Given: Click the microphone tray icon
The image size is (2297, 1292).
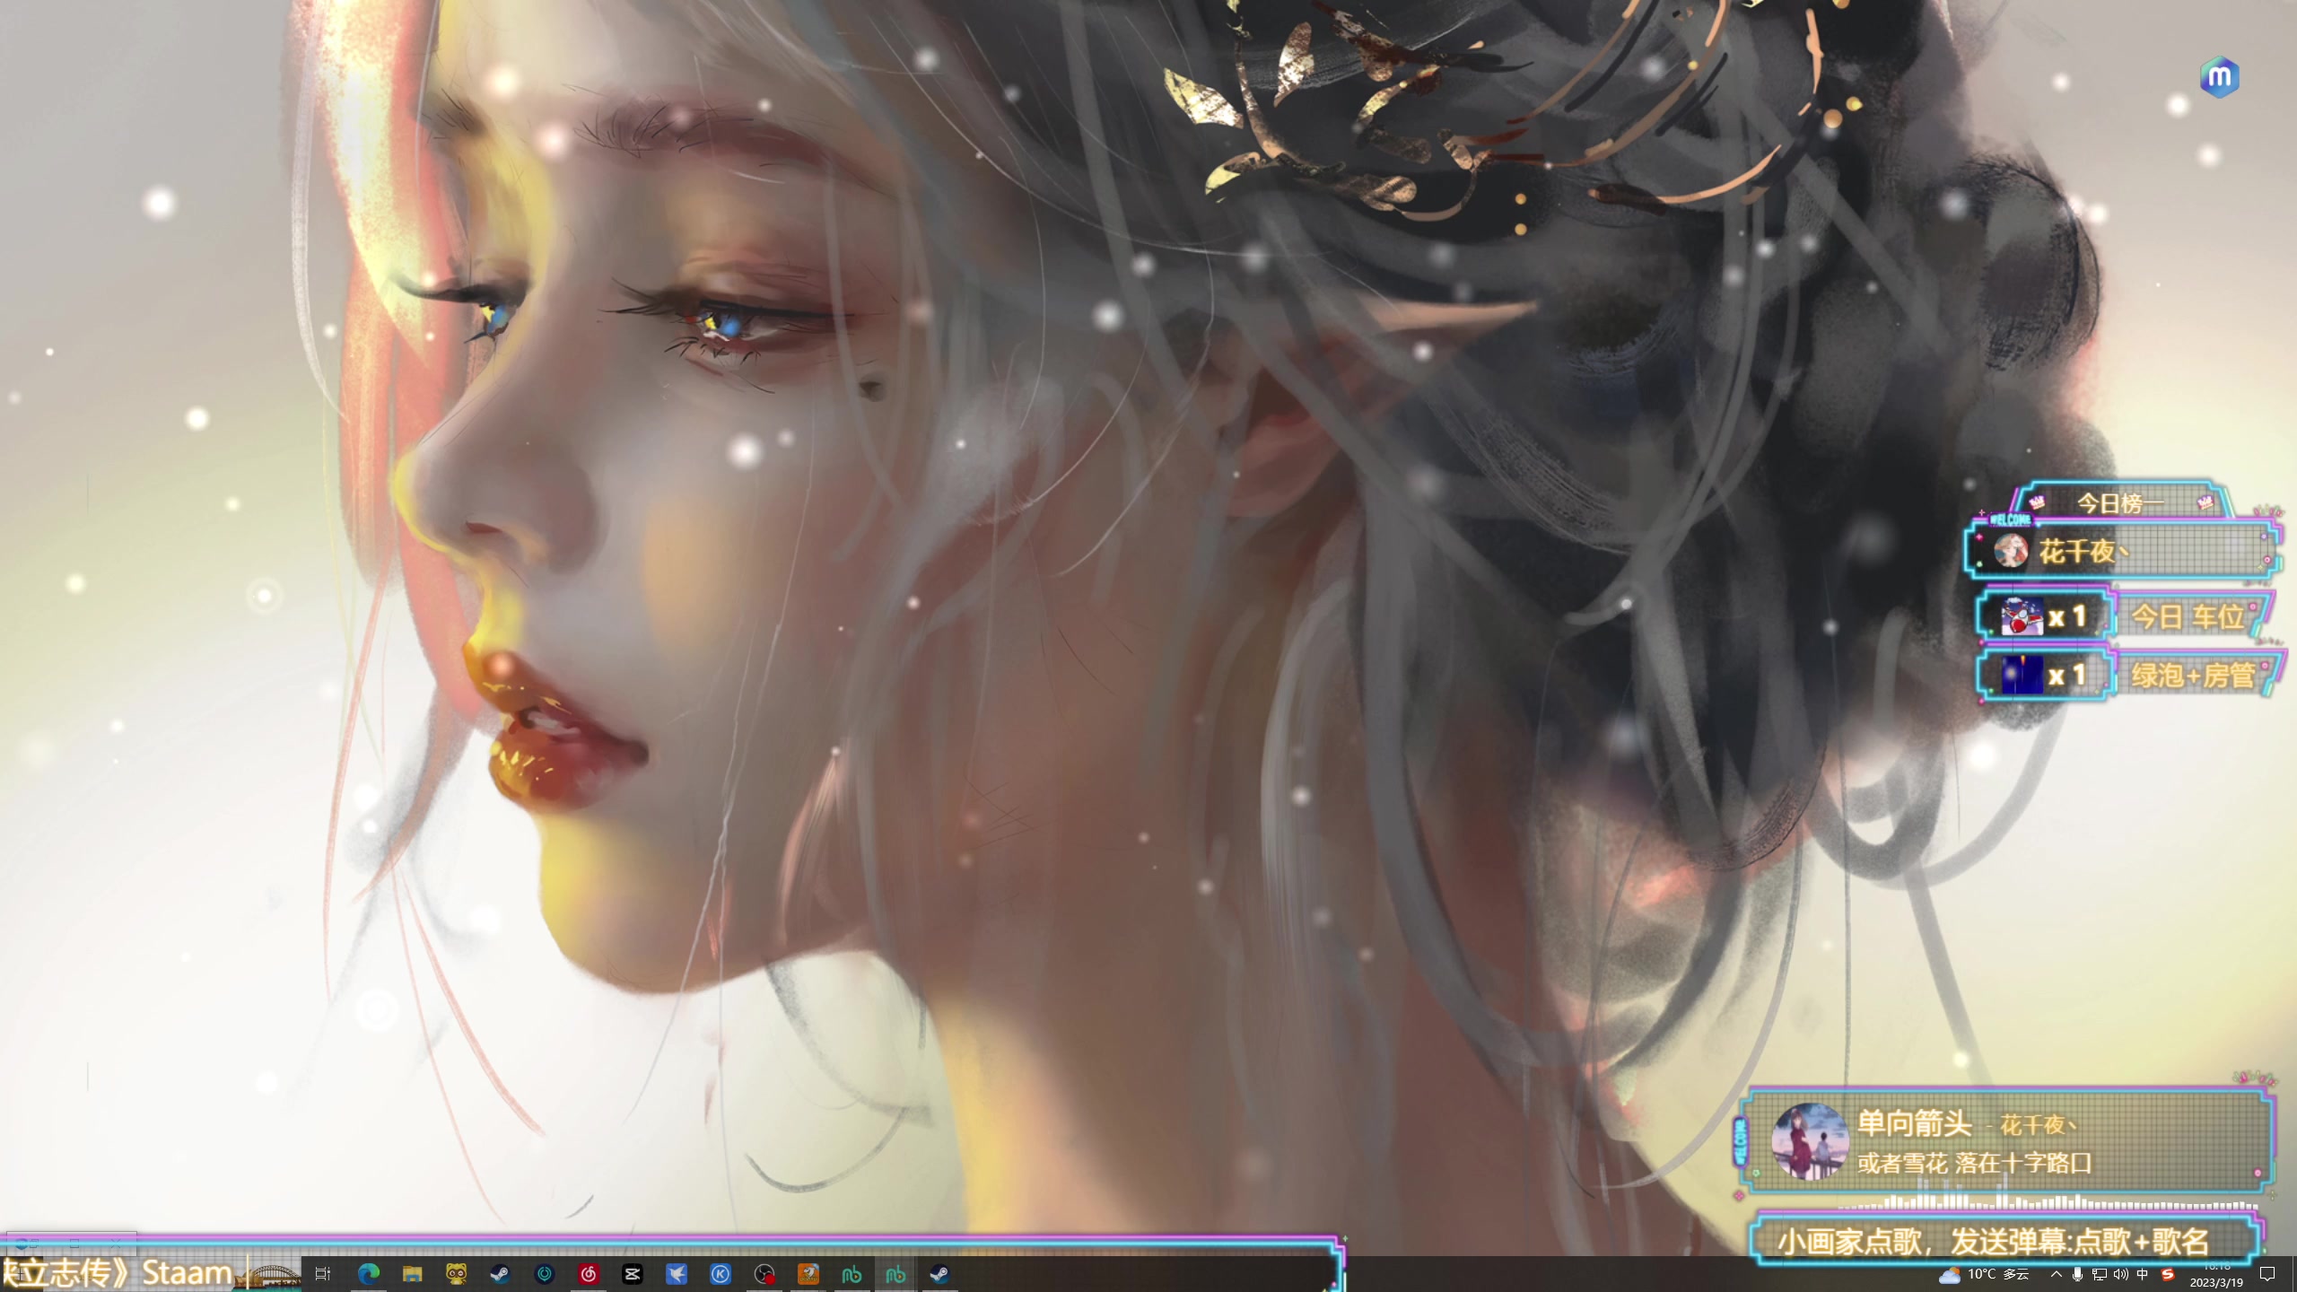Looking at the screenshot, I should [x=2077, y=1274].
